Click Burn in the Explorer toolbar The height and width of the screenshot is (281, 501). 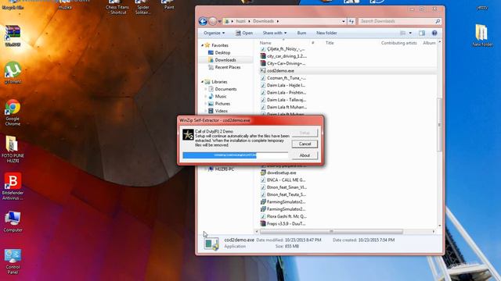click(x=301, y=33)
